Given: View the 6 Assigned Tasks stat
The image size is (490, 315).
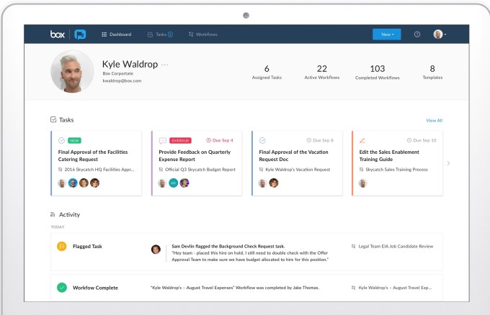Looking at the screenshot, I should (x=267, y=72).
